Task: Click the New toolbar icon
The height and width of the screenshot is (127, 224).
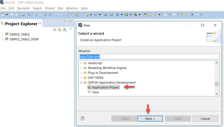Action: click(3, 15)
